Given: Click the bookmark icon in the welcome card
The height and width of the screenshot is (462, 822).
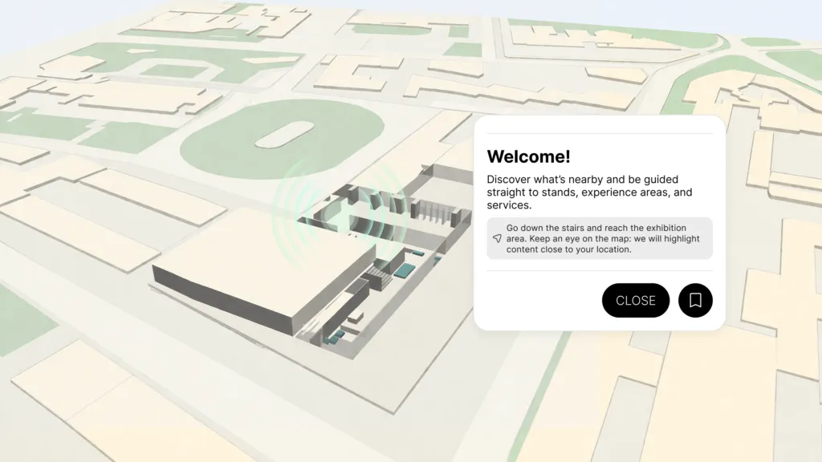Looking at the screenshot, I should click(x=695, y=300).
